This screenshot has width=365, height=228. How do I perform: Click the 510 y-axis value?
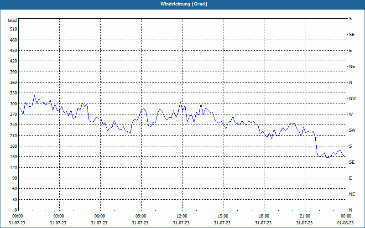click(x=14, y=29)
